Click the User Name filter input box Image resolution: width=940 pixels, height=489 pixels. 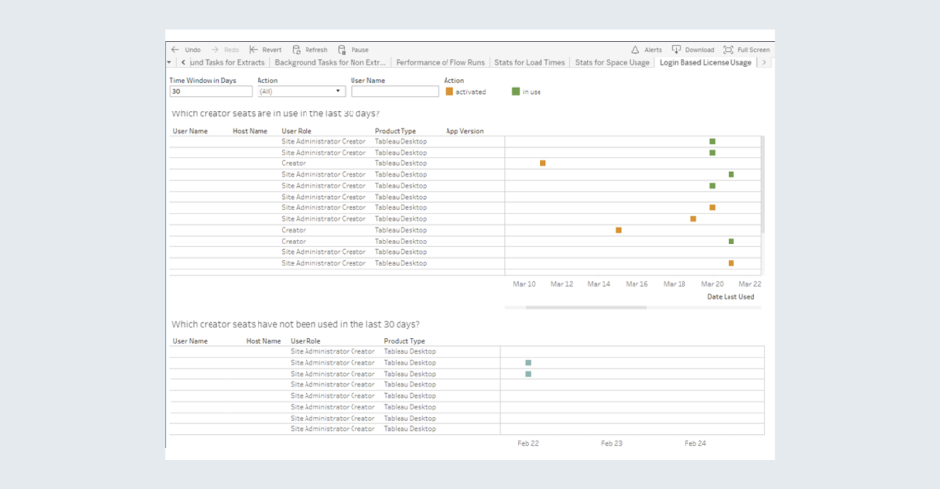pyautogui.click(x=395, y=91)
